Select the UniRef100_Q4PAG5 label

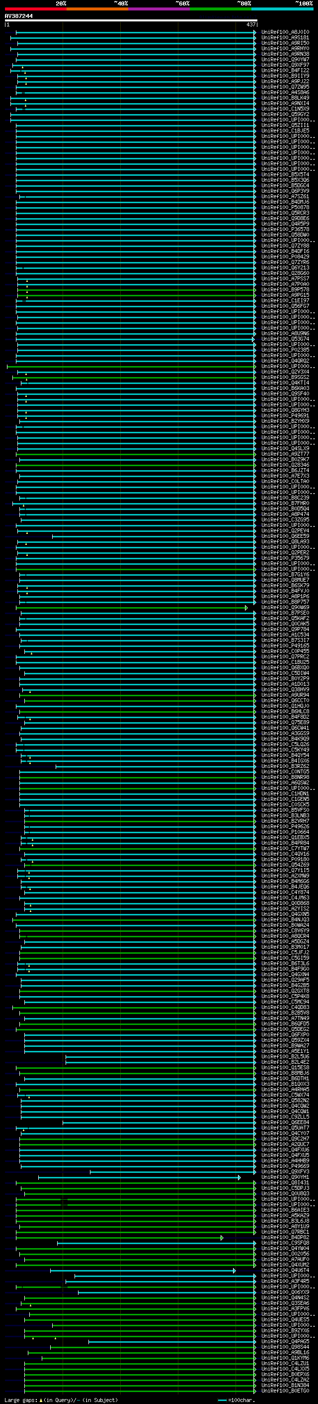tap(285, 1341)
